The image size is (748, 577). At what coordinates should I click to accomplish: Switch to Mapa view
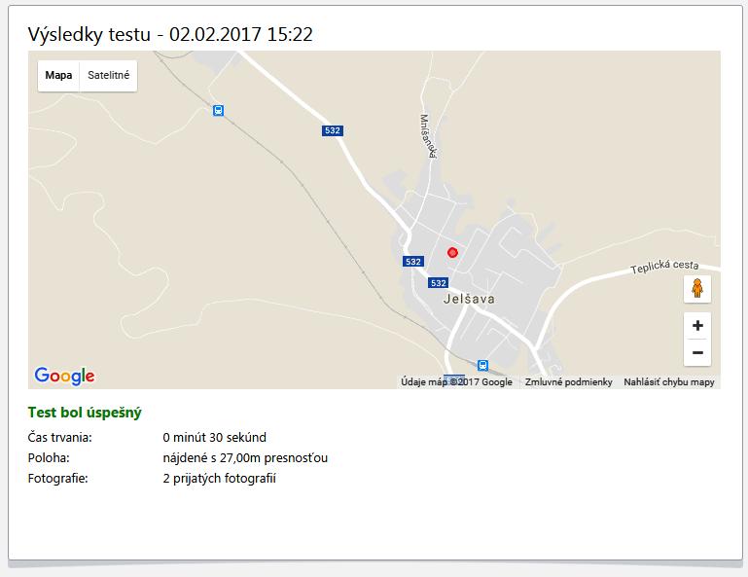58,75
